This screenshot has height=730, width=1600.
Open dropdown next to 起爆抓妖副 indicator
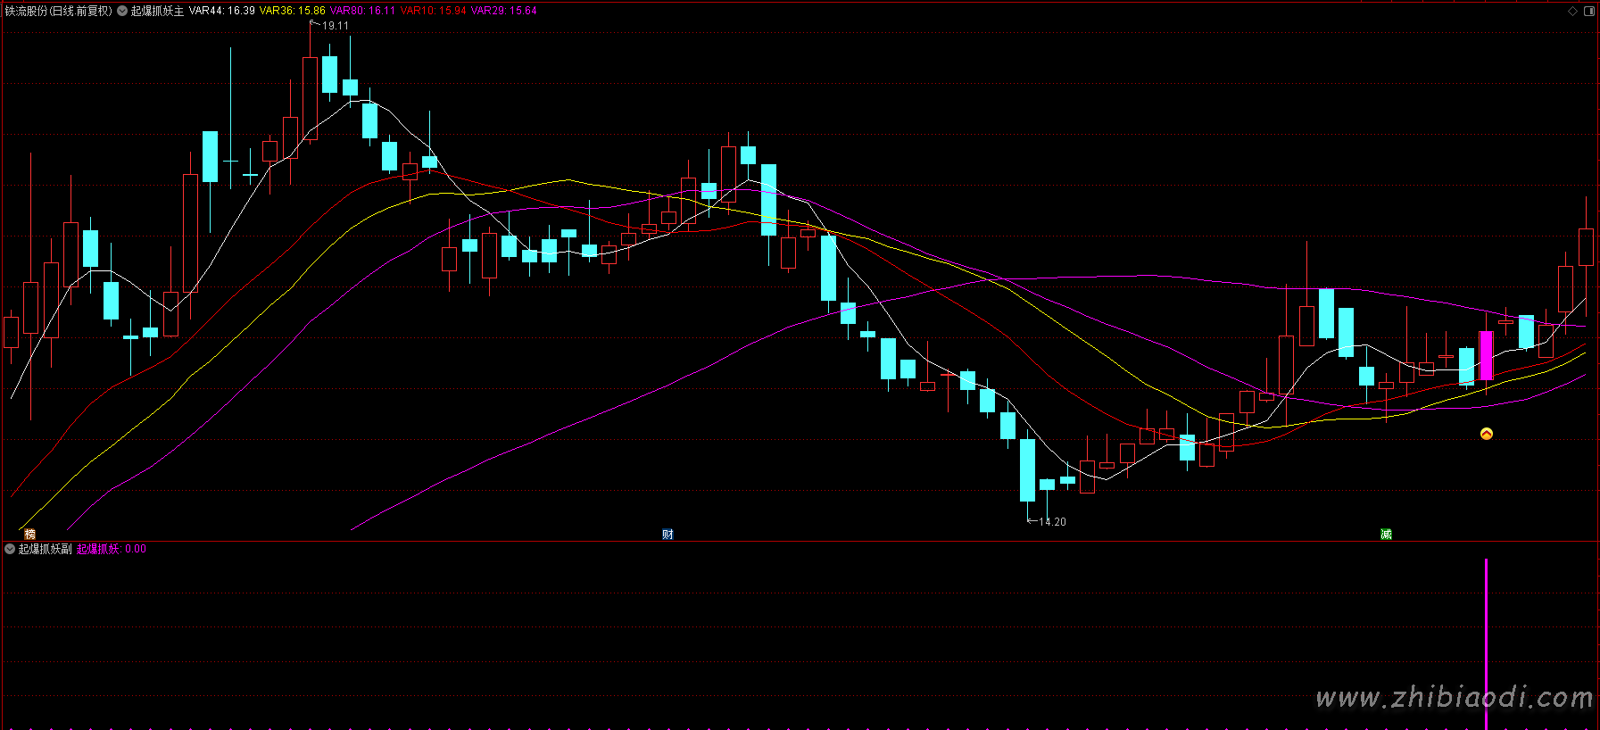10,549
